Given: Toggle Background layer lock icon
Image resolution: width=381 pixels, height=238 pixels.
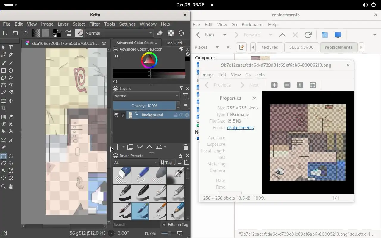Looking at the screenshot, I should 176,115.
